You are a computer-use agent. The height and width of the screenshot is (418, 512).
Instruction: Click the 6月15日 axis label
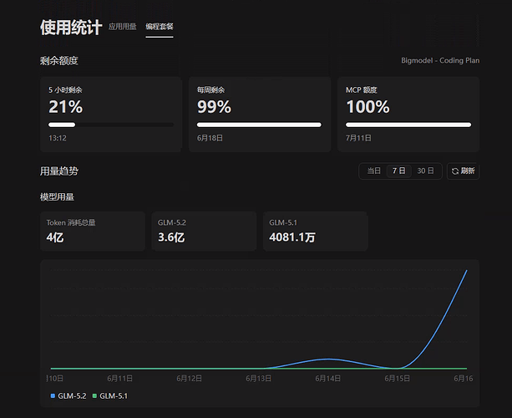click(x=397, y=379)
